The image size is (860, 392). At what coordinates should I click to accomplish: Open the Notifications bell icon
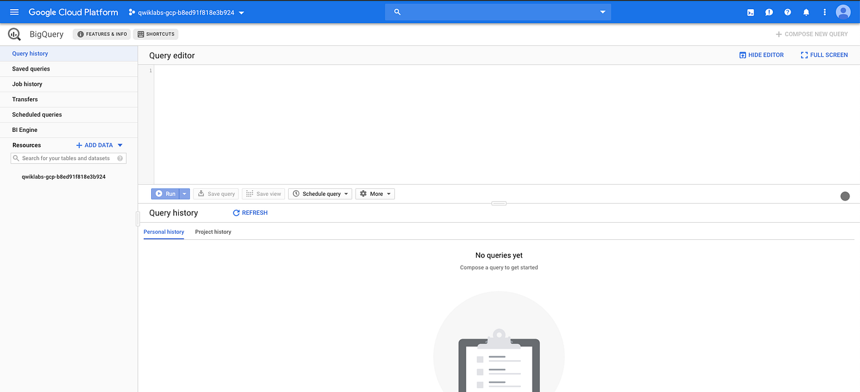coord(806,12)
